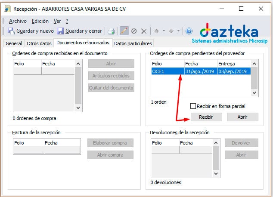Click the printer icon in toolbar
The height and width of the screenshot is (197, 273).
tap(111, 31)
